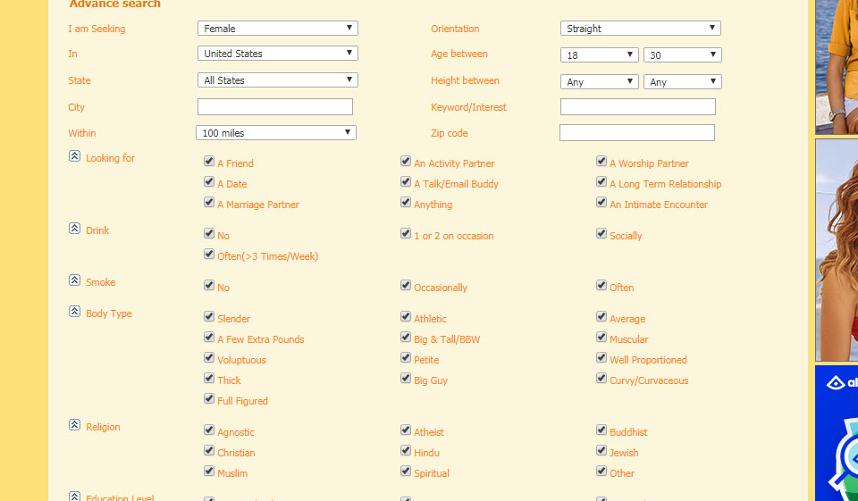Click the red-haired woman ad image

(x=837, y=250)
